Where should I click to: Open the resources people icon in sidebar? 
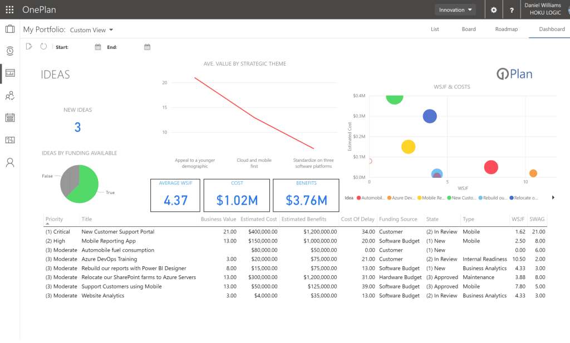10,96
